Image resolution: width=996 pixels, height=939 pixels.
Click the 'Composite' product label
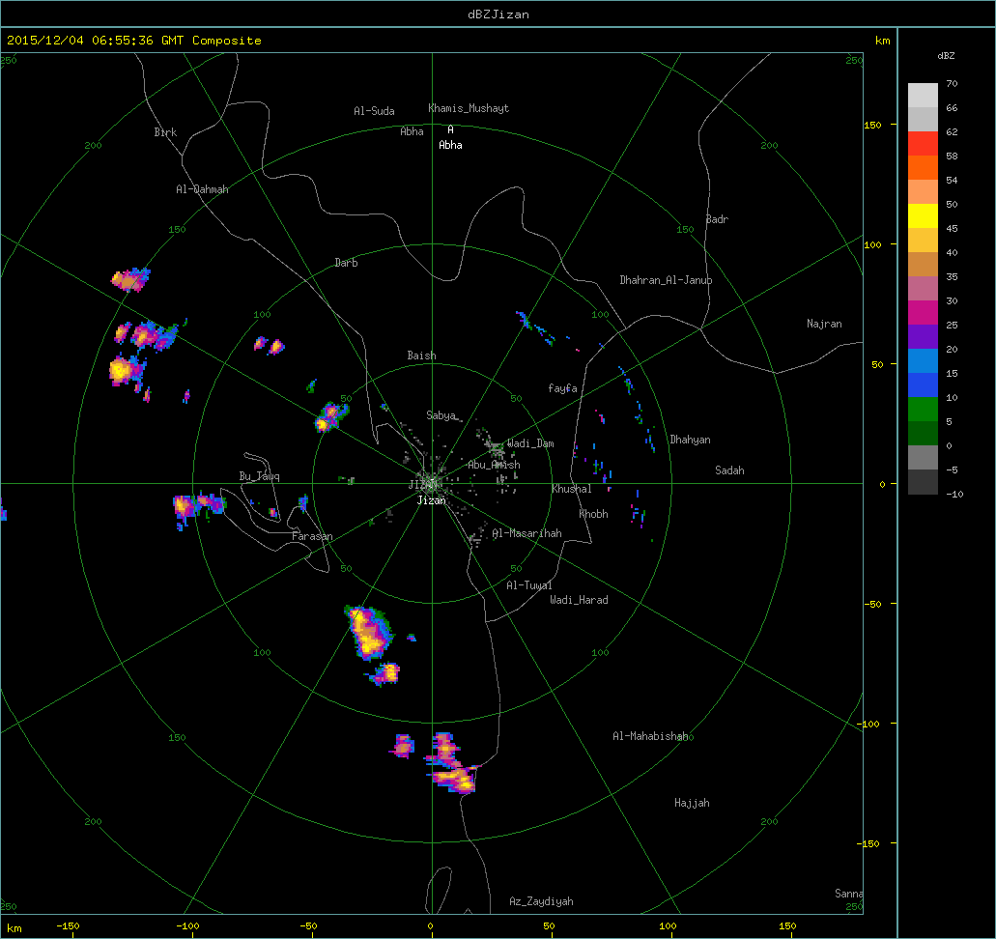pyautogui.click(x=227, y=40)
